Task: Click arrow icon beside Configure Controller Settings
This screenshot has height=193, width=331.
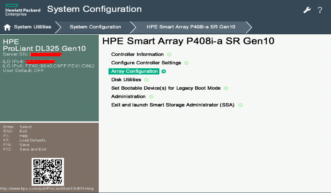Action: coord(186,63)
